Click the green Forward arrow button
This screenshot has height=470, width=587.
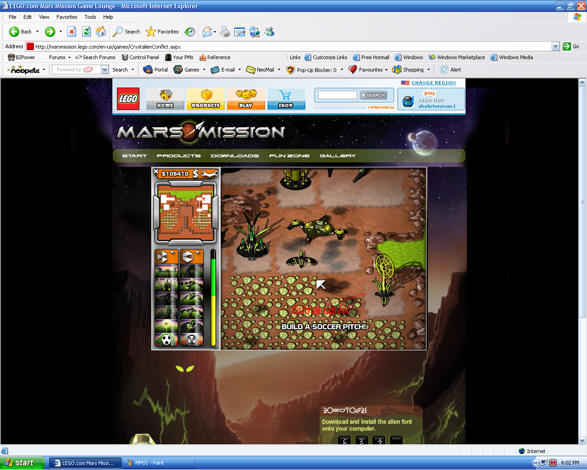click(x=50, y=32)
